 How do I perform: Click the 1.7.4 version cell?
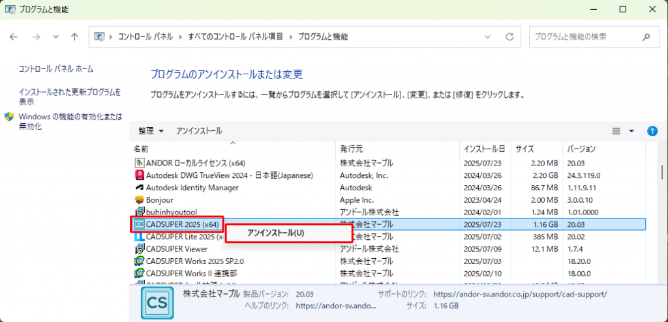coord(575,249)
